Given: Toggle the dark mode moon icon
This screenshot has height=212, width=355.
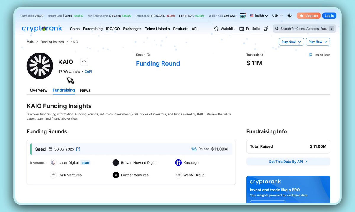Looking at the screenshot, I should [x=290, y=16].
